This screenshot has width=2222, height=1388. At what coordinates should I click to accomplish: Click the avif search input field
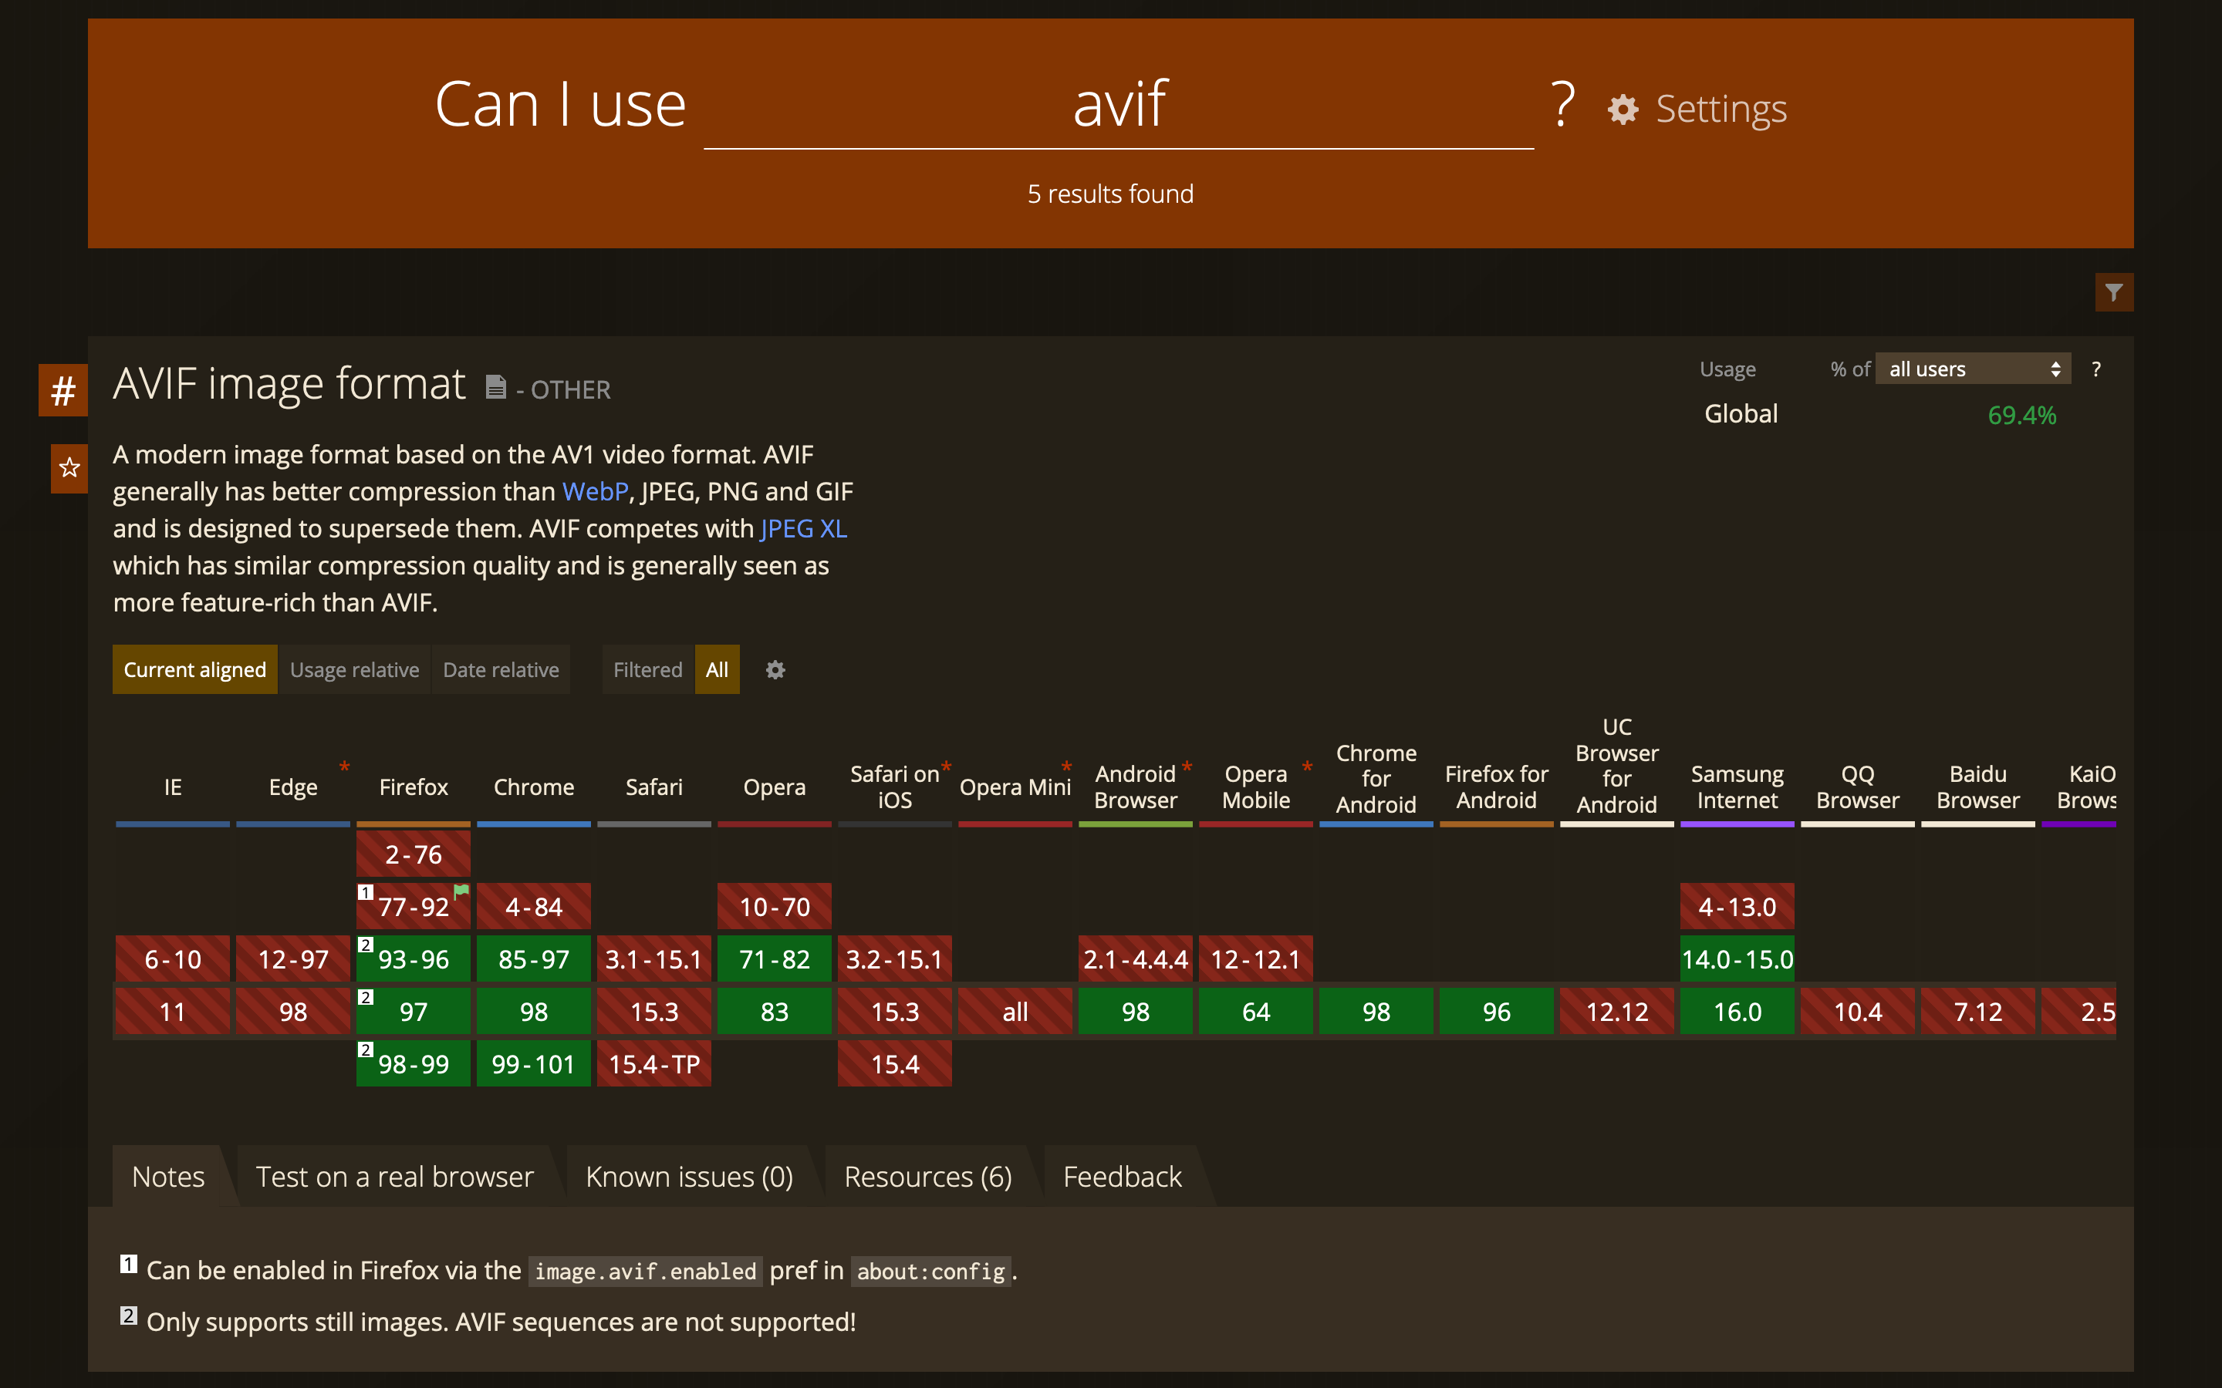1119,104
